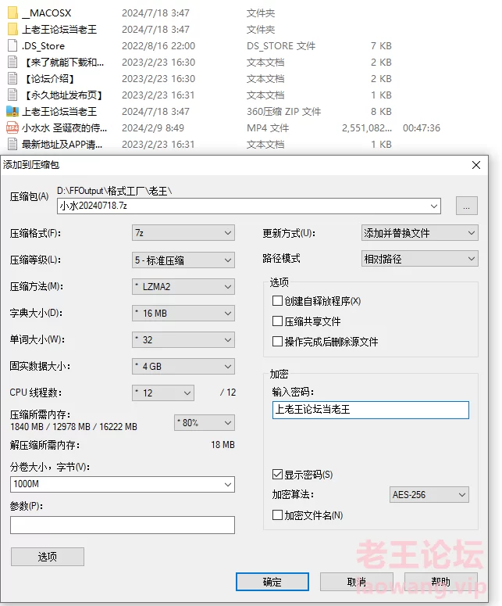Open the 压缩等级 5-标准压缩 dropdown
Screen dimensions: 502x606
pos(183,260)
